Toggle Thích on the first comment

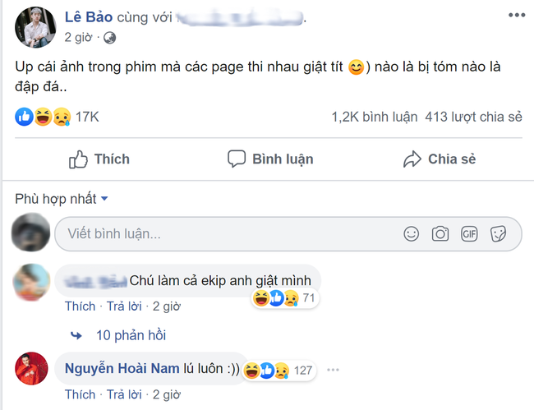(80, 306)
